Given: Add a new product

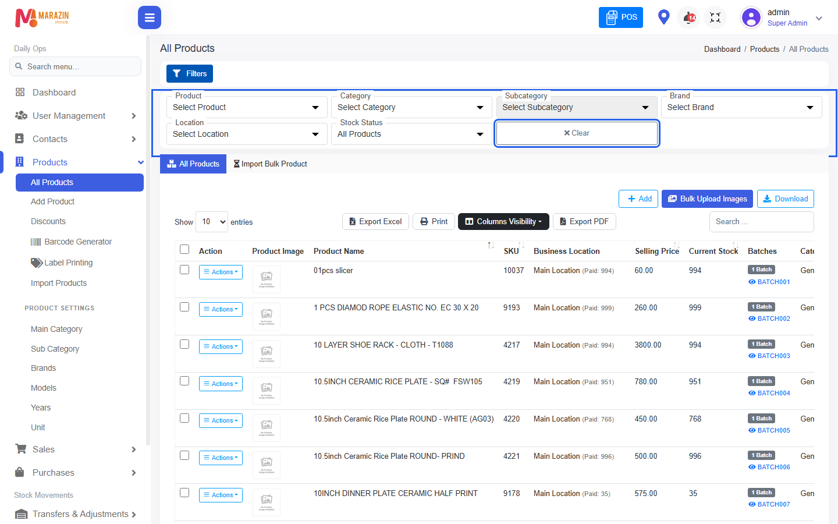Looking at the screenshot, I should click(x=638, y=199).
